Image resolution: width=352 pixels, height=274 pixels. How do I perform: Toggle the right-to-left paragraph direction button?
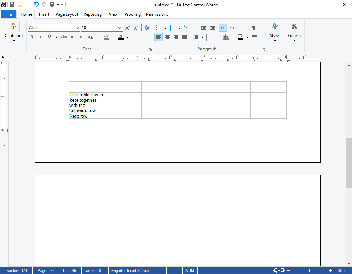(x=232, y=28)
